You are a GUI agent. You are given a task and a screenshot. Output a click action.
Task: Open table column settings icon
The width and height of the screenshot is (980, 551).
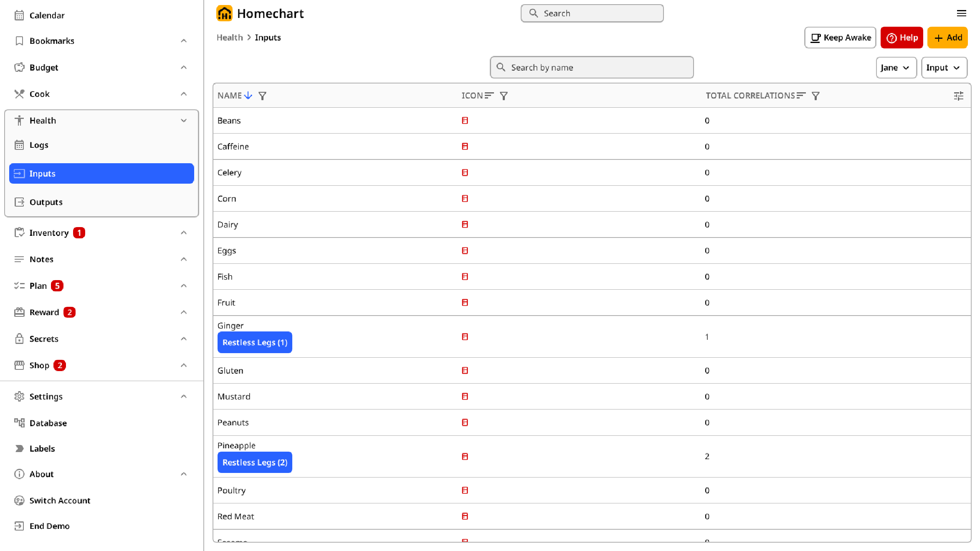[x=958, y=96]
